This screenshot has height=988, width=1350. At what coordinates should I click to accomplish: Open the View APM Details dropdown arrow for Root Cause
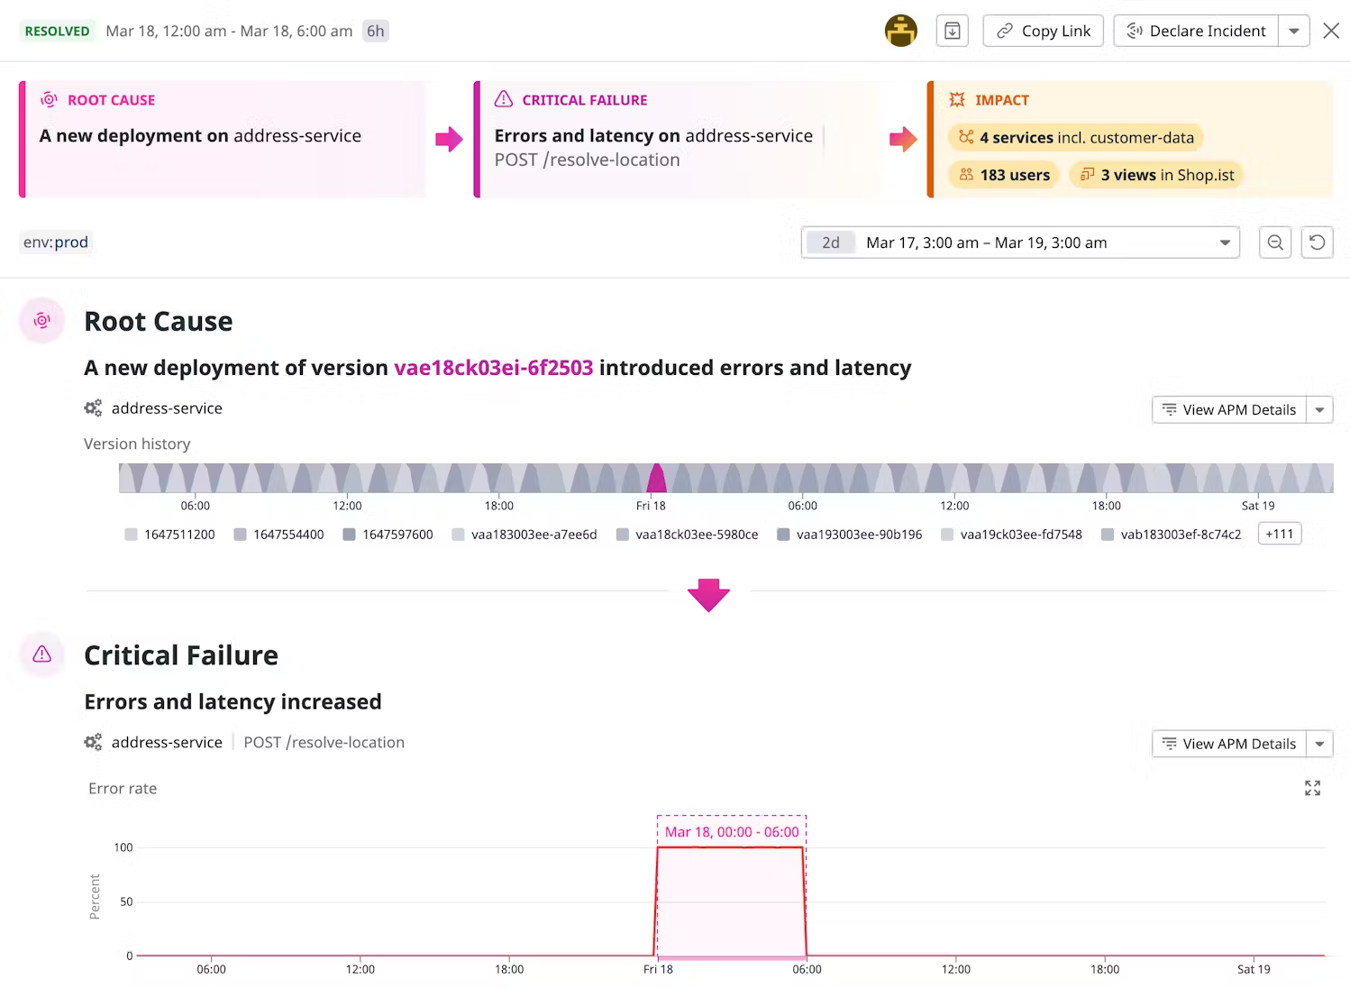coord(1319,409)
